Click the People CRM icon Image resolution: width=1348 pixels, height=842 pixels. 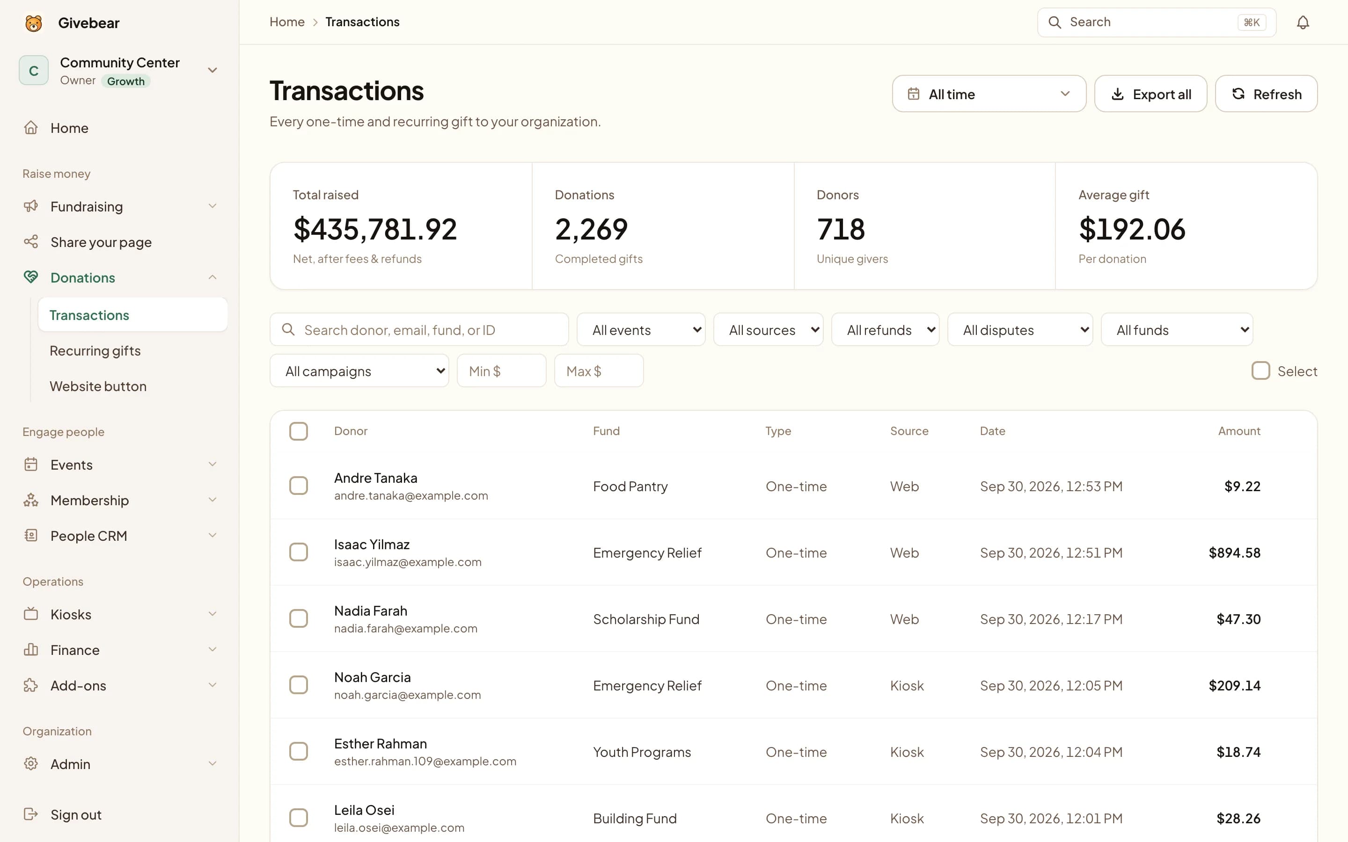point(30,535)
